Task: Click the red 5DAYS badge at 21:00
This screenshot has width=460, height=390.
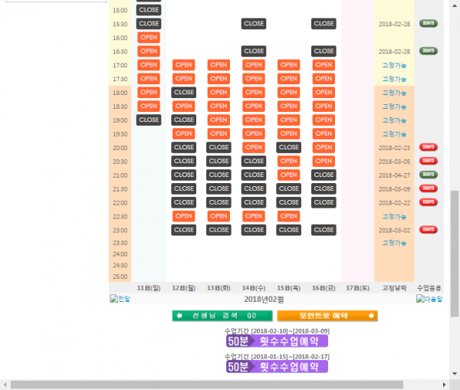Action: (x=429, y=175)
